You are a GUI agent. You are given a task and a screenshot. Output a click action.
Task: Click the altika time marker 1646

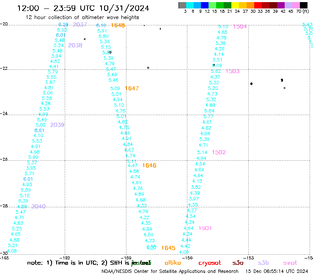tap(149, 165)
